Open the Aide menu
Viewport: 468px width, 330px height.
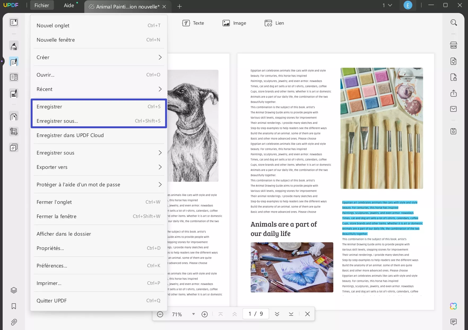pyautogui.click(x=69, y=5)
